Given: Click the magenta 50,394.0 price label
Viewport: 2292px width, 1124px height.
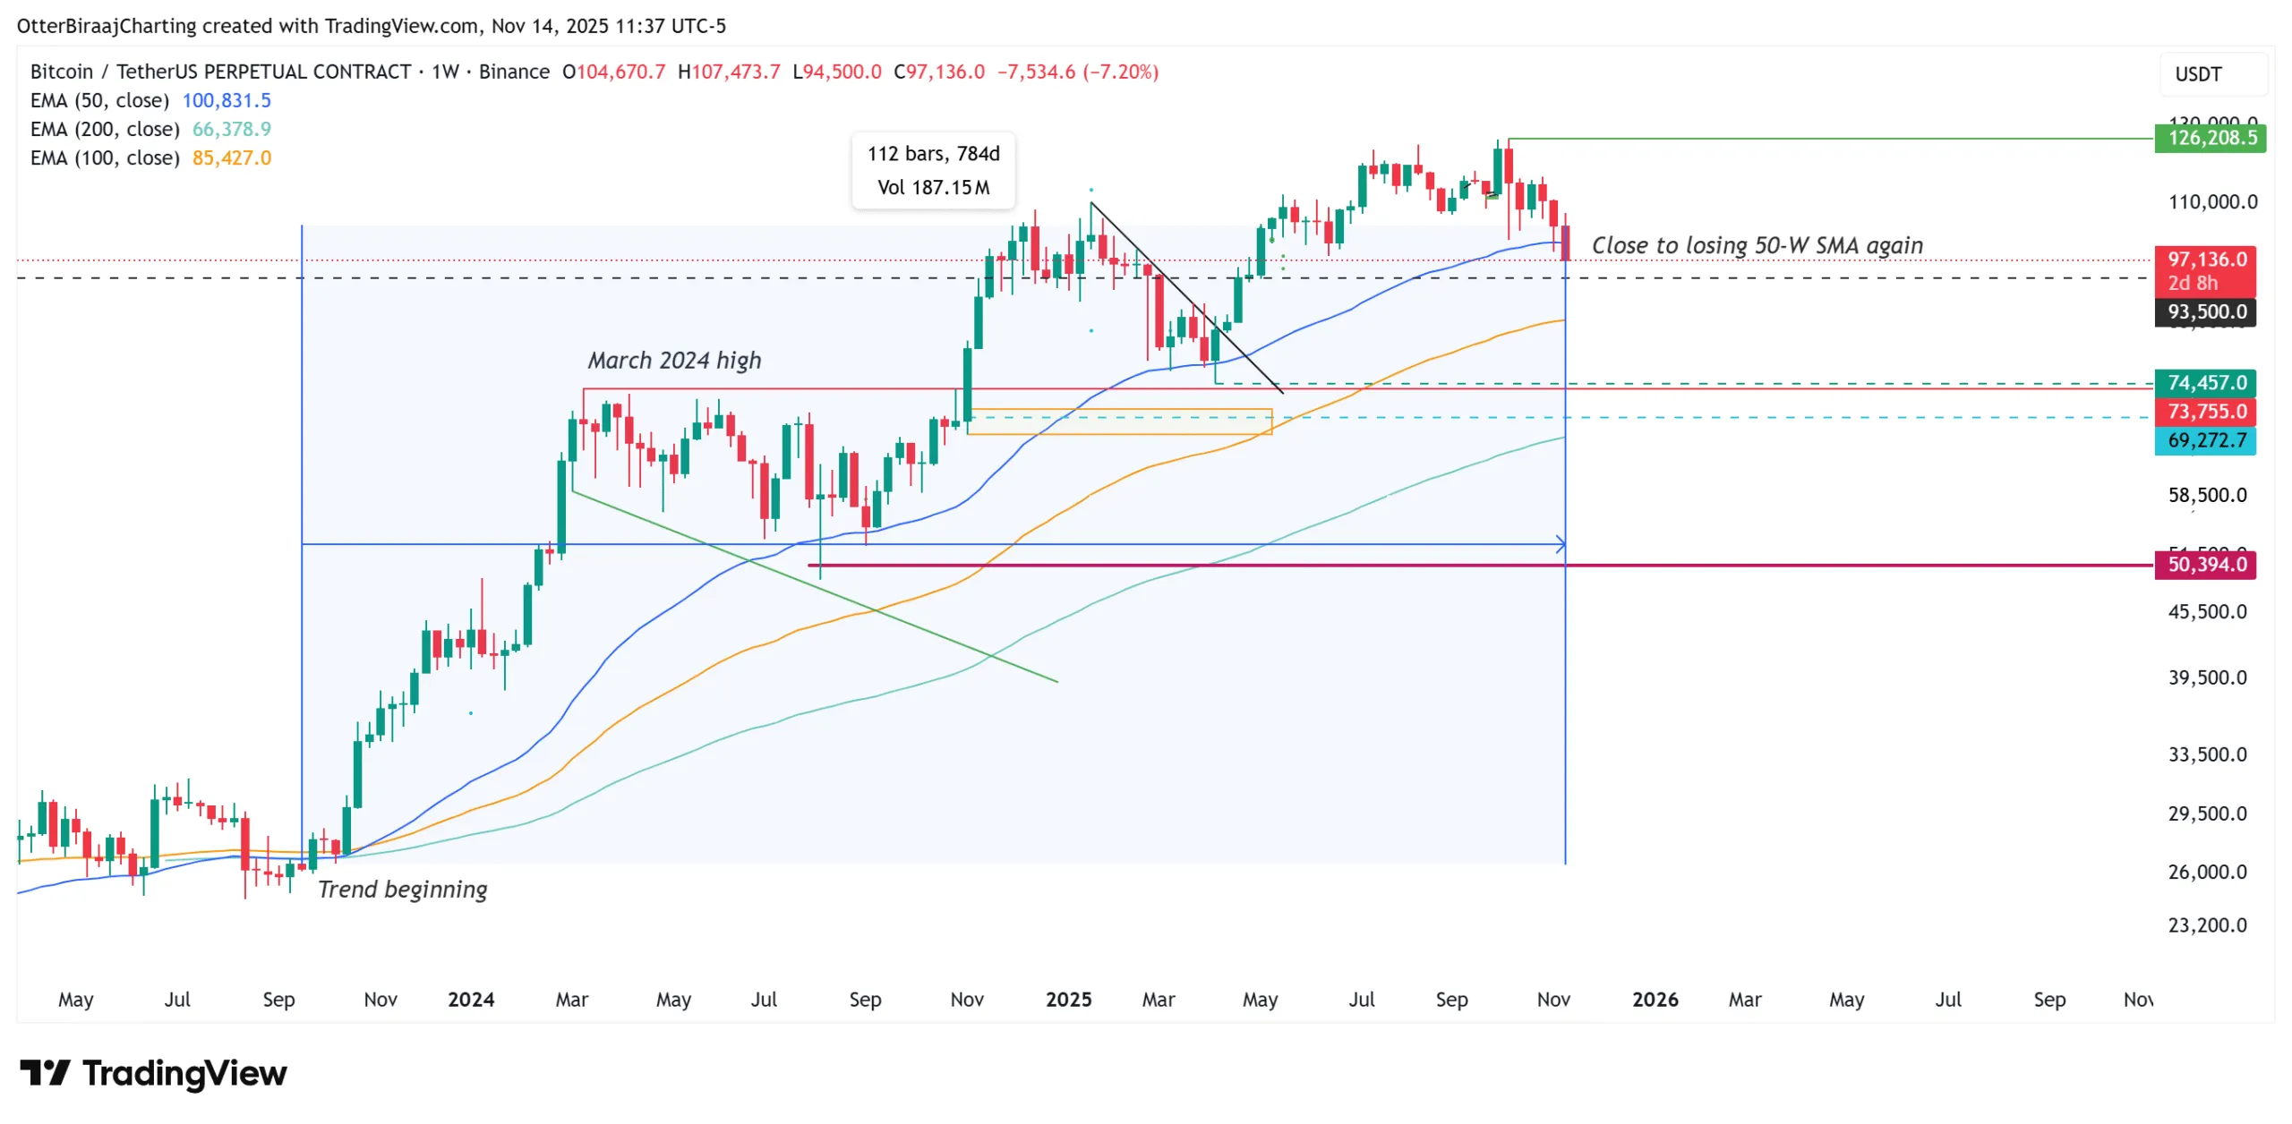Looking at the screenshot, I should pos(2206,565).
